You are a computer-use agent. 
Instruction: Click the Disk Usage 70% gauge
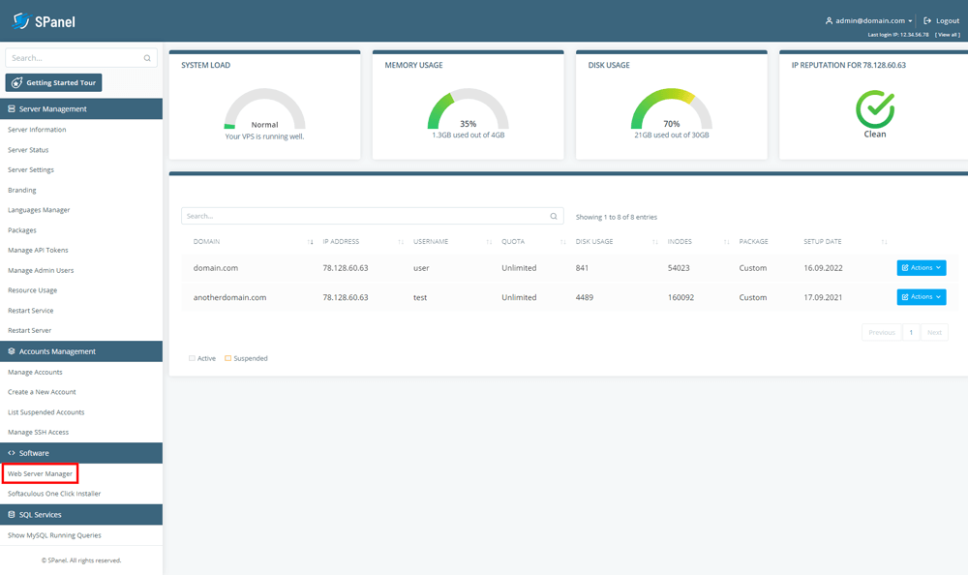tap(671, 108)
